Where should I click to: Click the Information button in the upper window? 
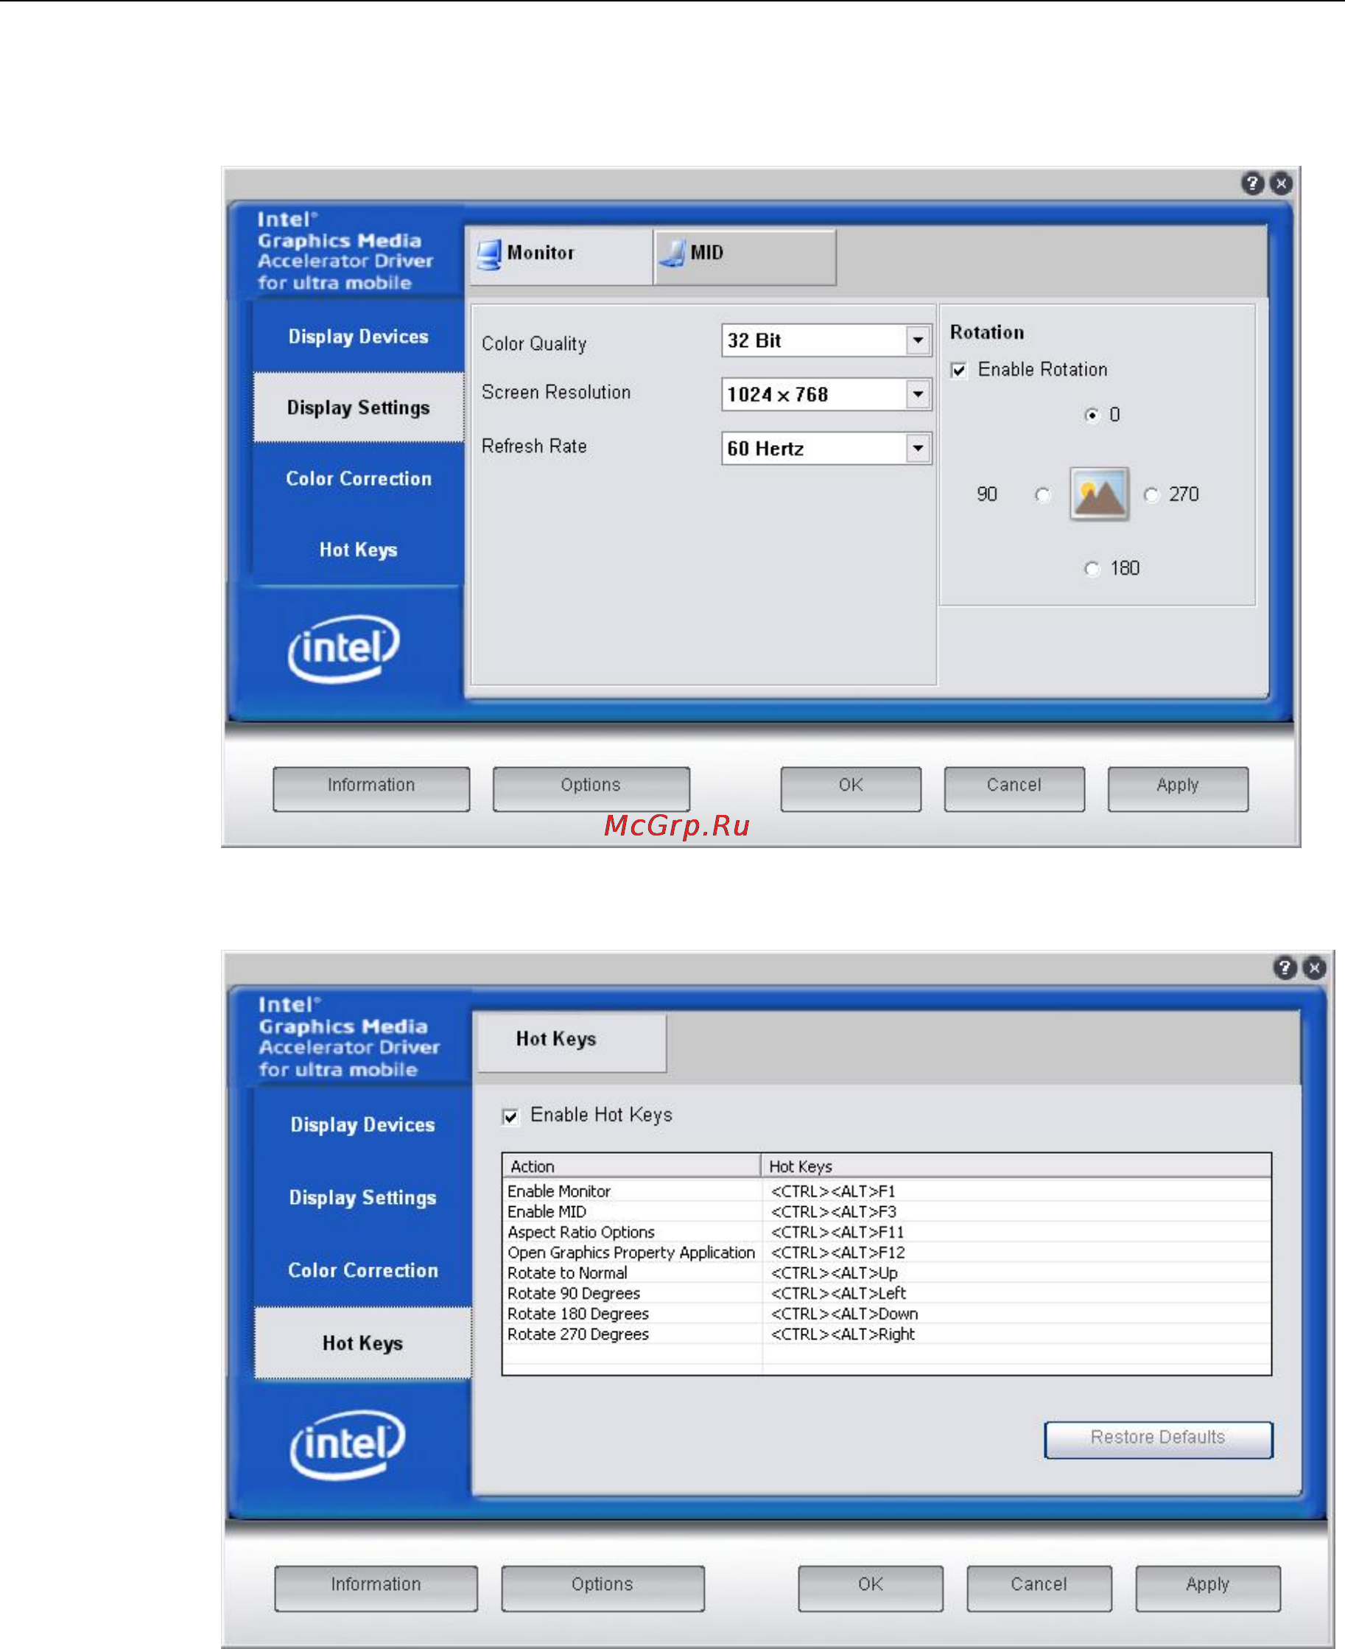point(371,789)
